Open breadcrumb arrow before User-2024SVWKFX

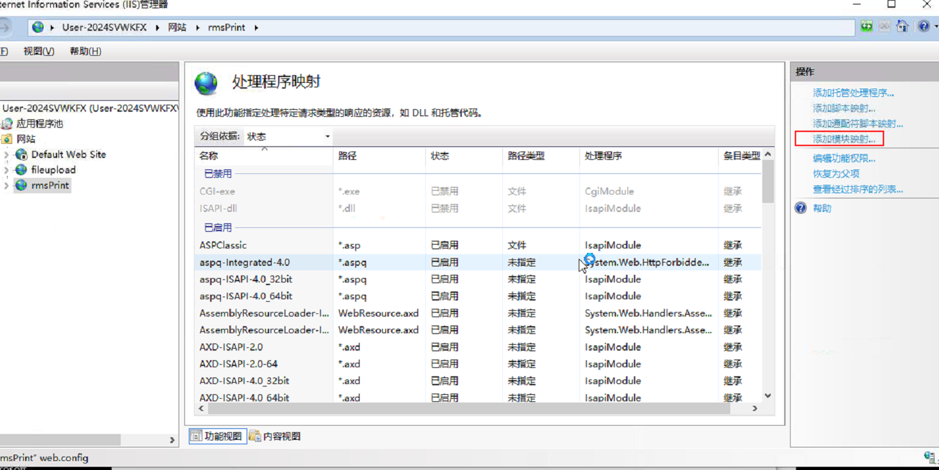52,28
